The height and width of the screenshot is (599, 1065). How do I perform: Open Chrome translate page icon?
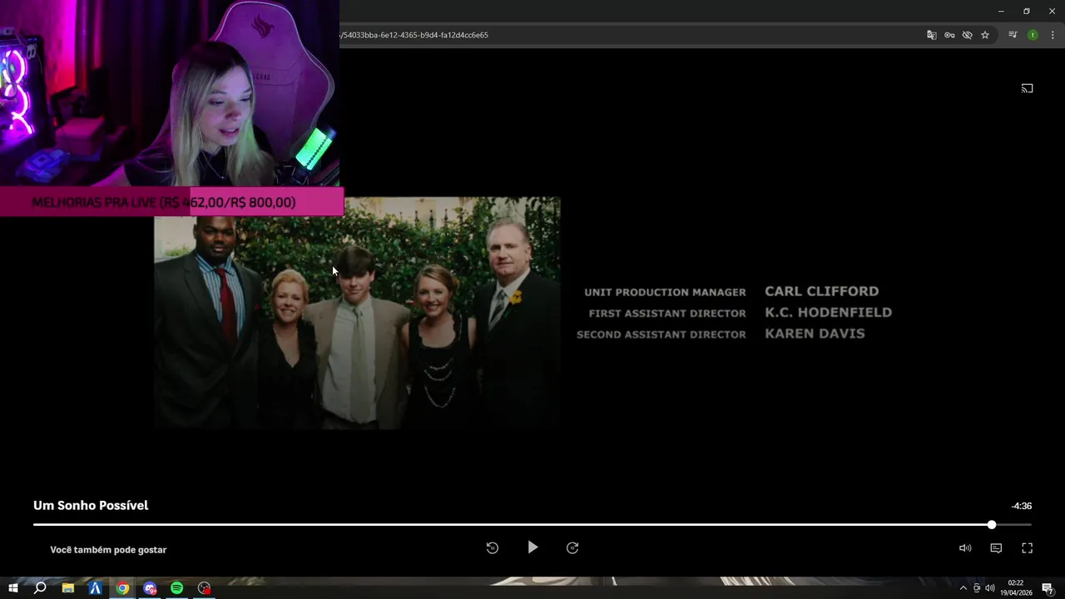pyautogui.click(x=932, y=35)
